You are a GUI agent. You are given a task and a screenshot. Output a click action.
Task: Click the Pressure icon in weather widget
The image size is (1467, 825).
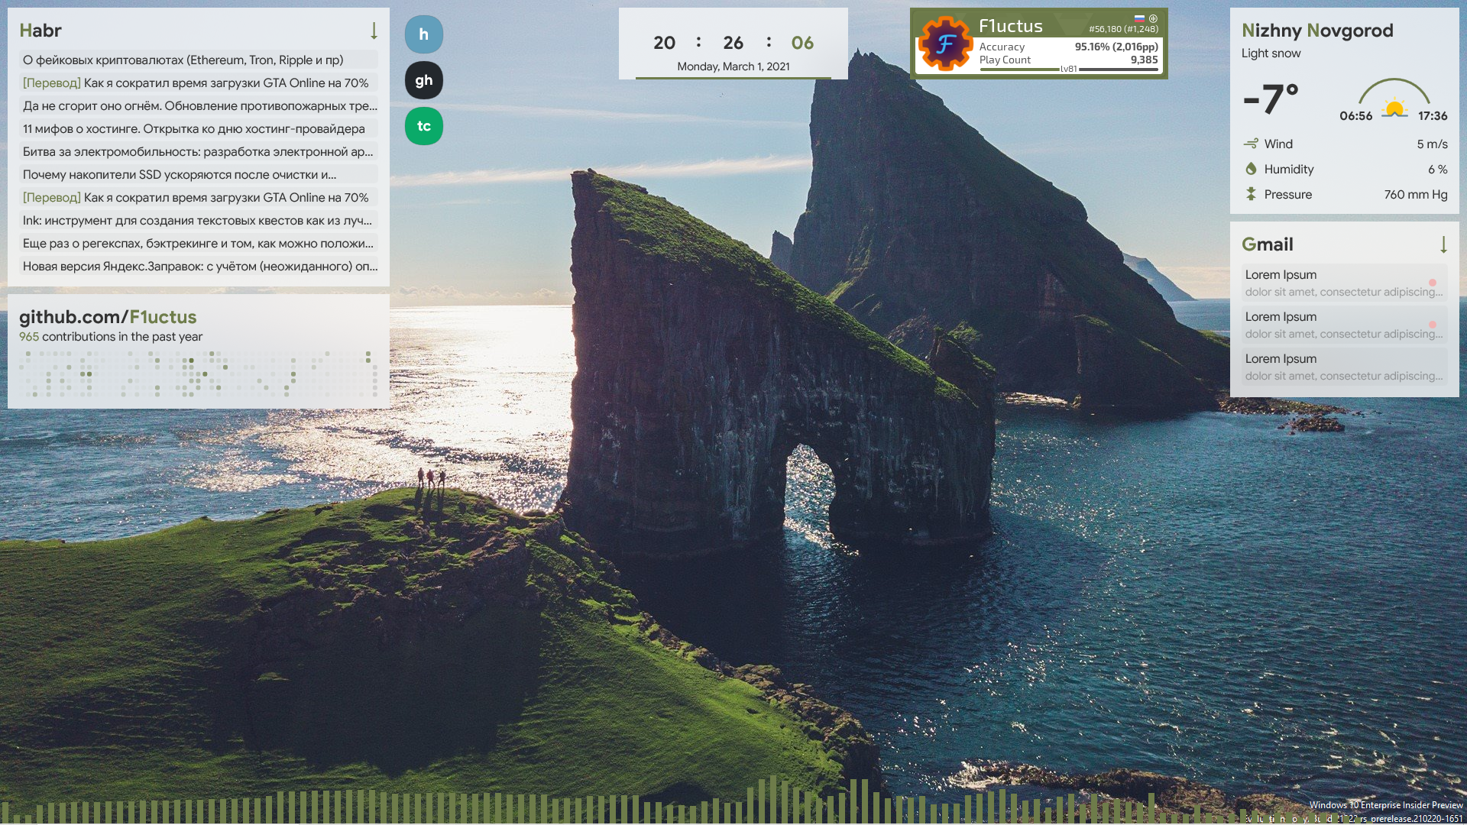pyautogui.click(x=1251, y=194)
